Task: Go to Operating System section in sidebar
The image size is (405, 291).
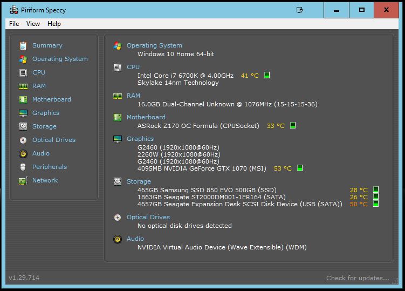Action: pos(60,59)
